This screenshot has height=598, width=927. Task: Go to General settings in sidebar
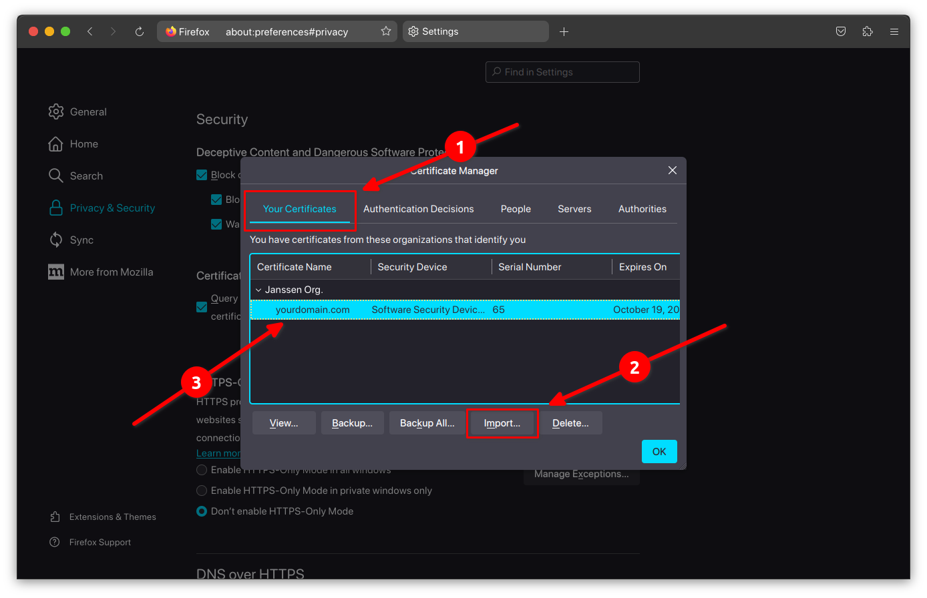[x=87, y=112]
